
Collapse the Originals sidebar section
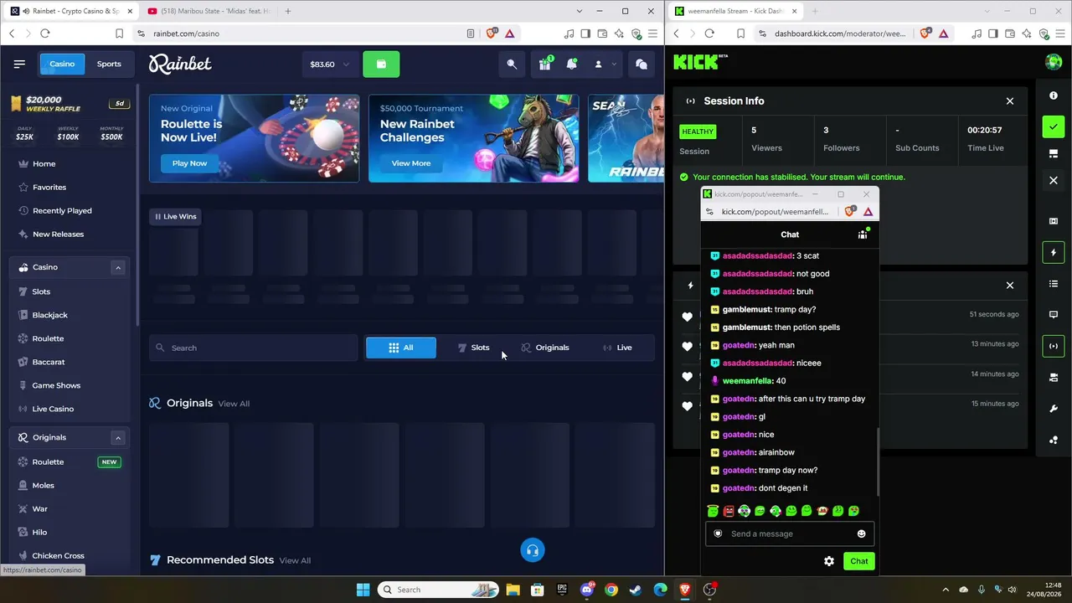point(118,437)
